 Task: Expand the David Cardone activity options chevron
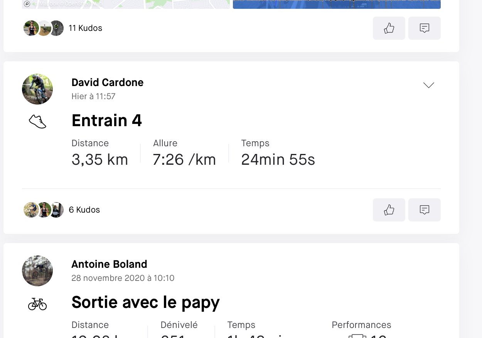coord(429,85)
